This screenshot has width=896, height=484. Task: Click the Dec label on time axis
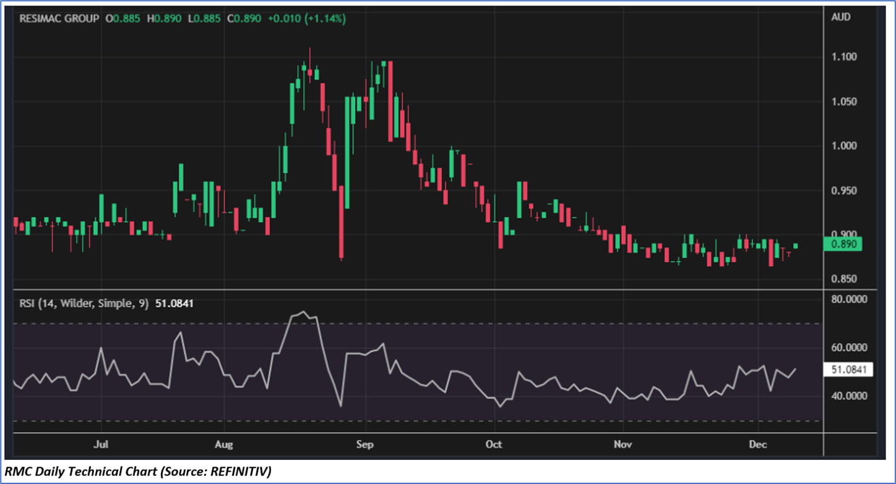click(x=758, y=444)
